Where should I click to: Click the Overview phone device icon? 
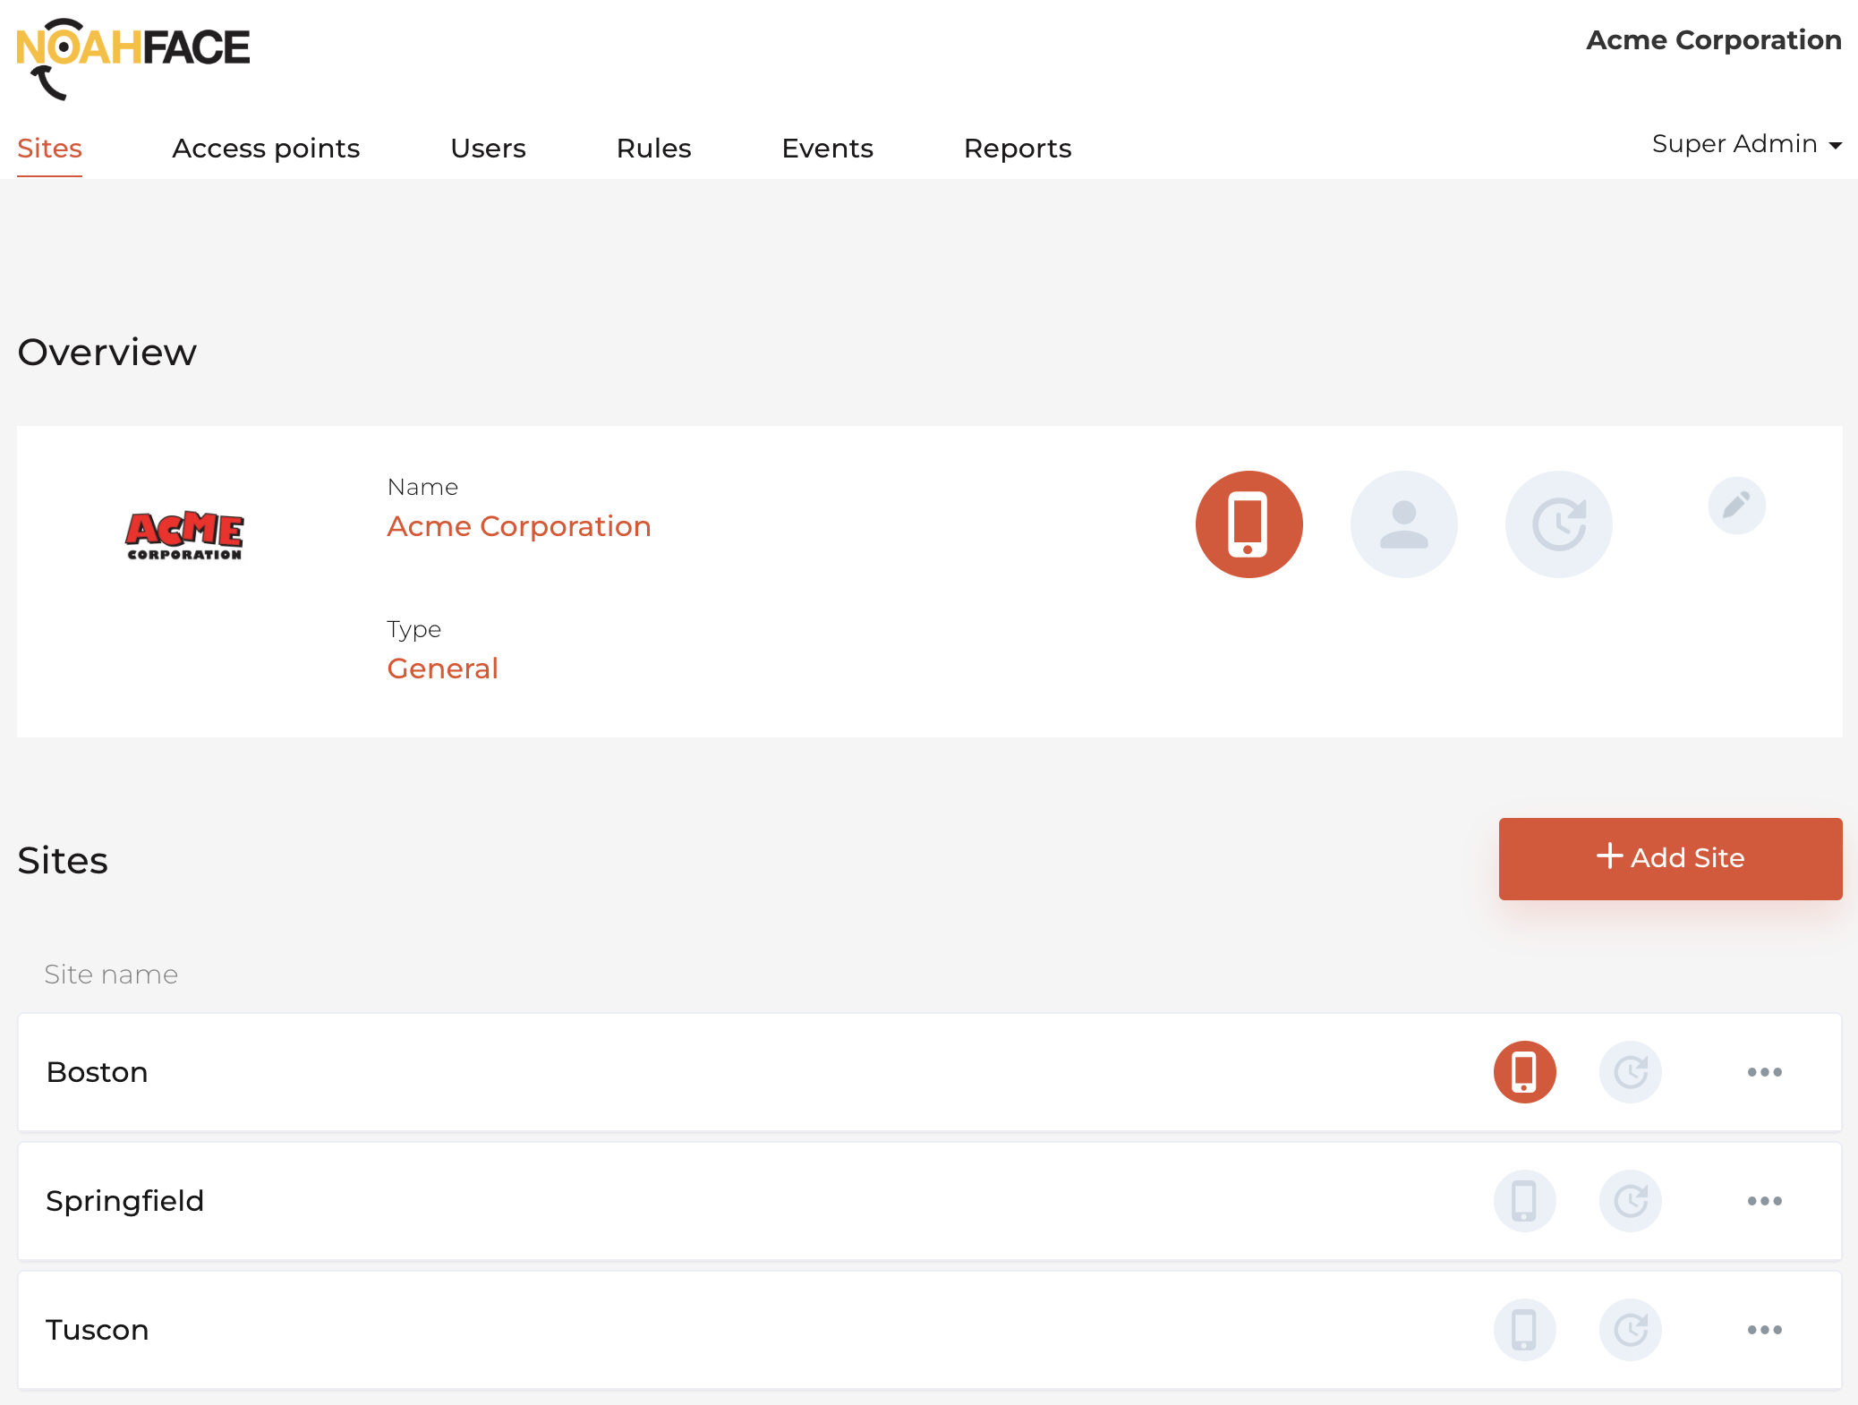tap(1249, 524)
